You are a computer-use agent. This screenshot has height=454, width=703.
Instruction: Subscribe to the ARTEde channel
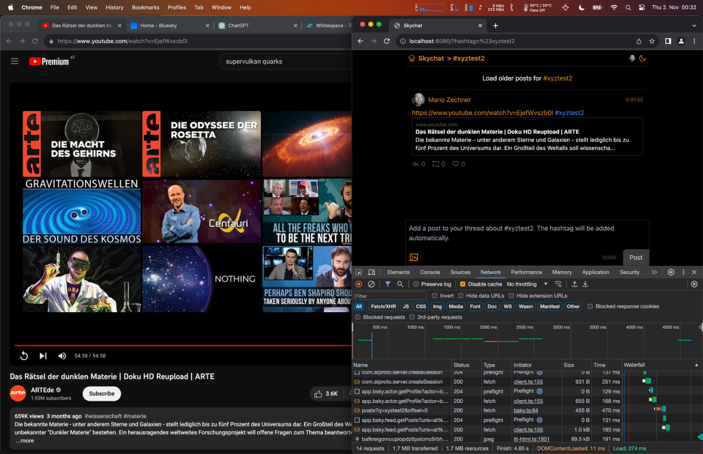102,394
